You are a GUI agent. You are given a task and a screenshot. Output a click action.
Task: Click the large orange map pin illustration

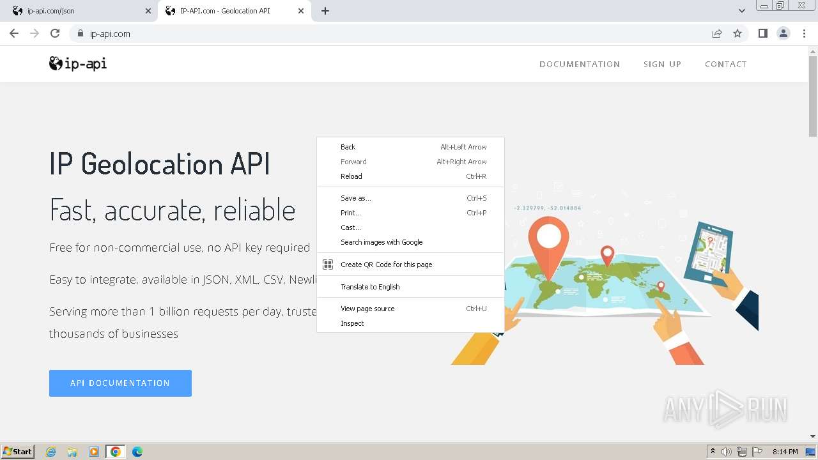click(x=548, y=249)
